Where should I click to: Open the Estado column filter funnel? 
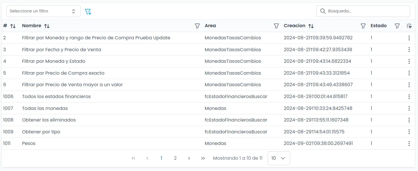coord(397,26)
